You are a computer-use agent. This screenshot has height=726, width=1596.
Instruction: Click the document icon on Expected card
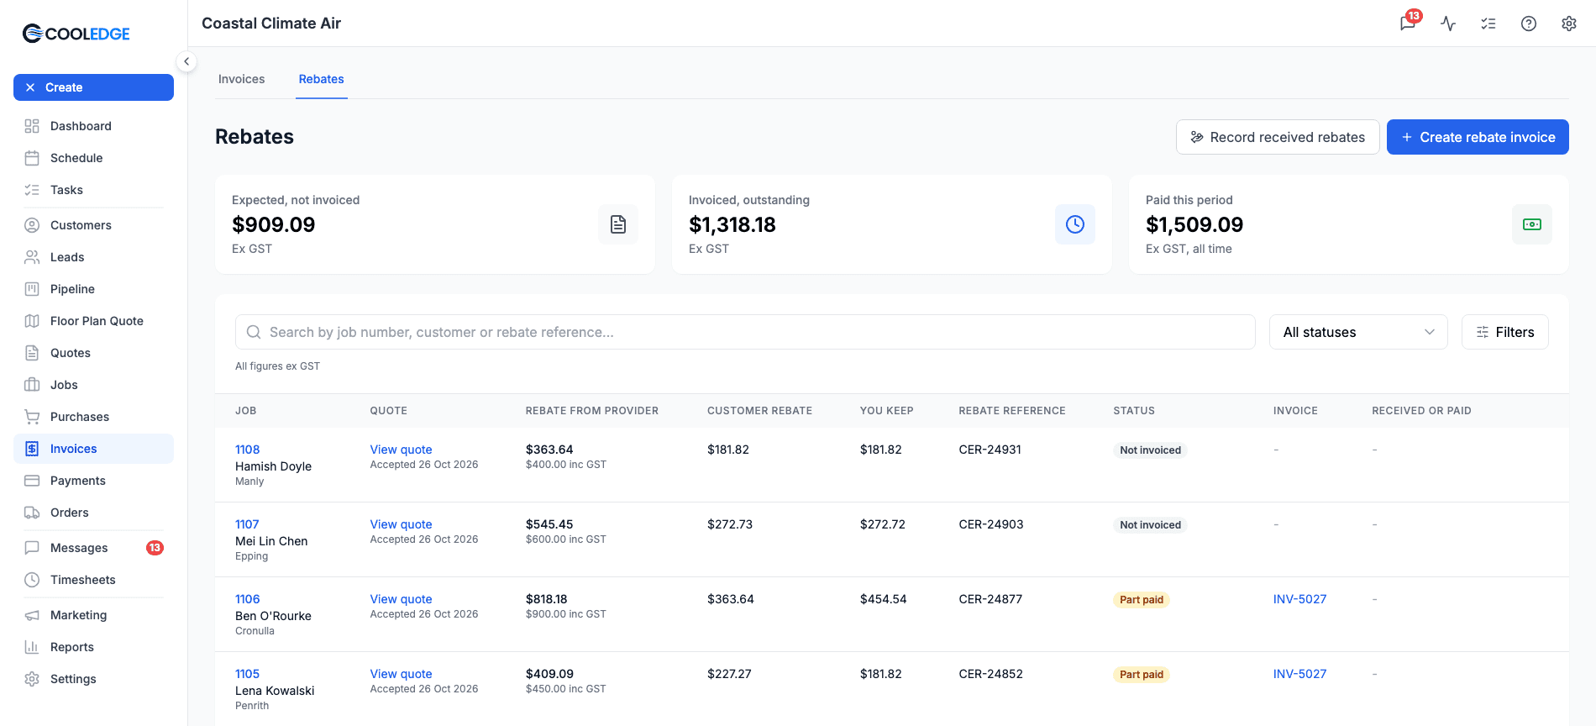(618, 224)
